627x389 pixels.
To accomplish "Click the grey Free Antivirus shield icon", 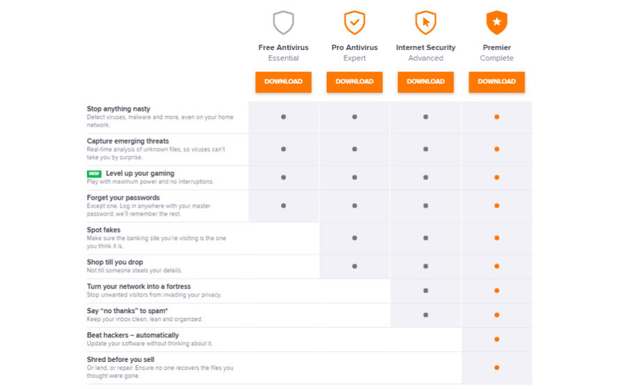I will click(x=283, y=22).
